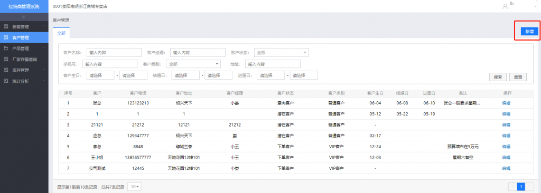
Task: Click the 手机号 input field
Action: tap(110, 64)
